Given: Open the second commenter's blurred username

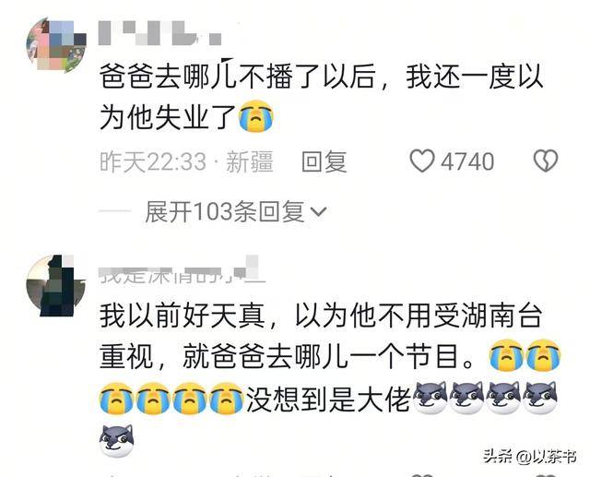Looking at the screenshot, I should coord(183,269).
